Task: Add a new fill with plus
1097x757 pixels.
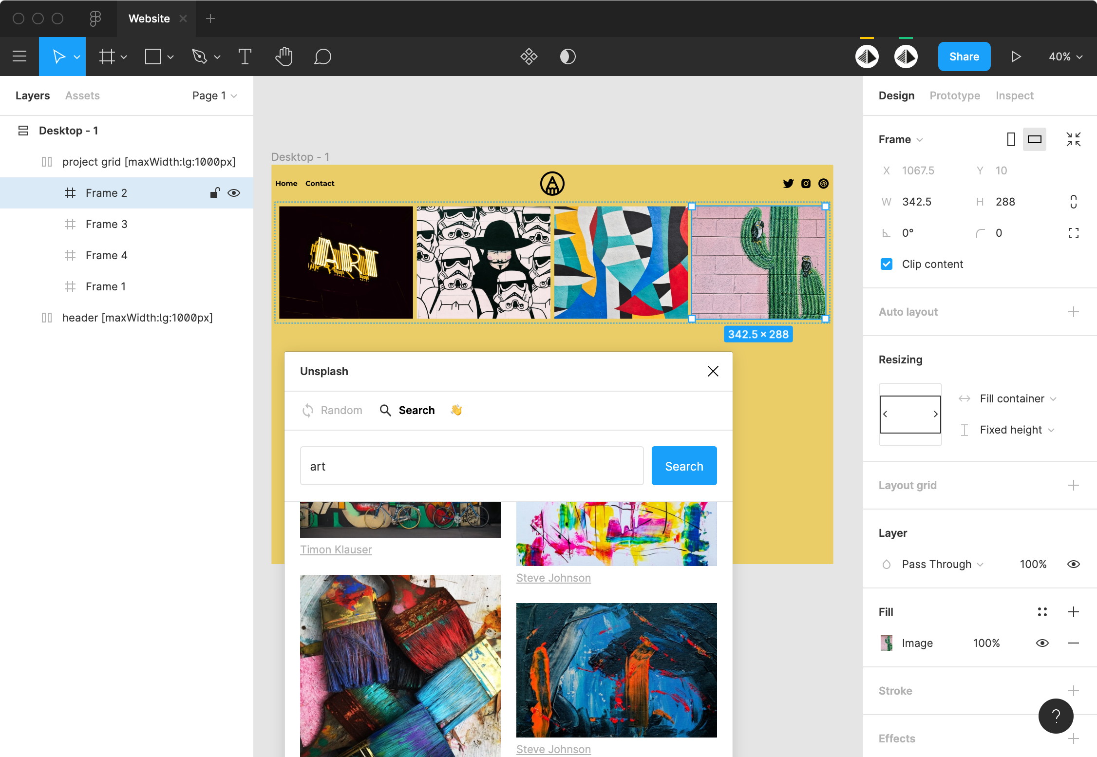Action: (x=1074, y=612)
